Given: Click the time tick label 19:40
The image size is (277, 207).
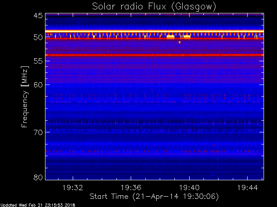Looking at the screenshot, I should (189, 188).
